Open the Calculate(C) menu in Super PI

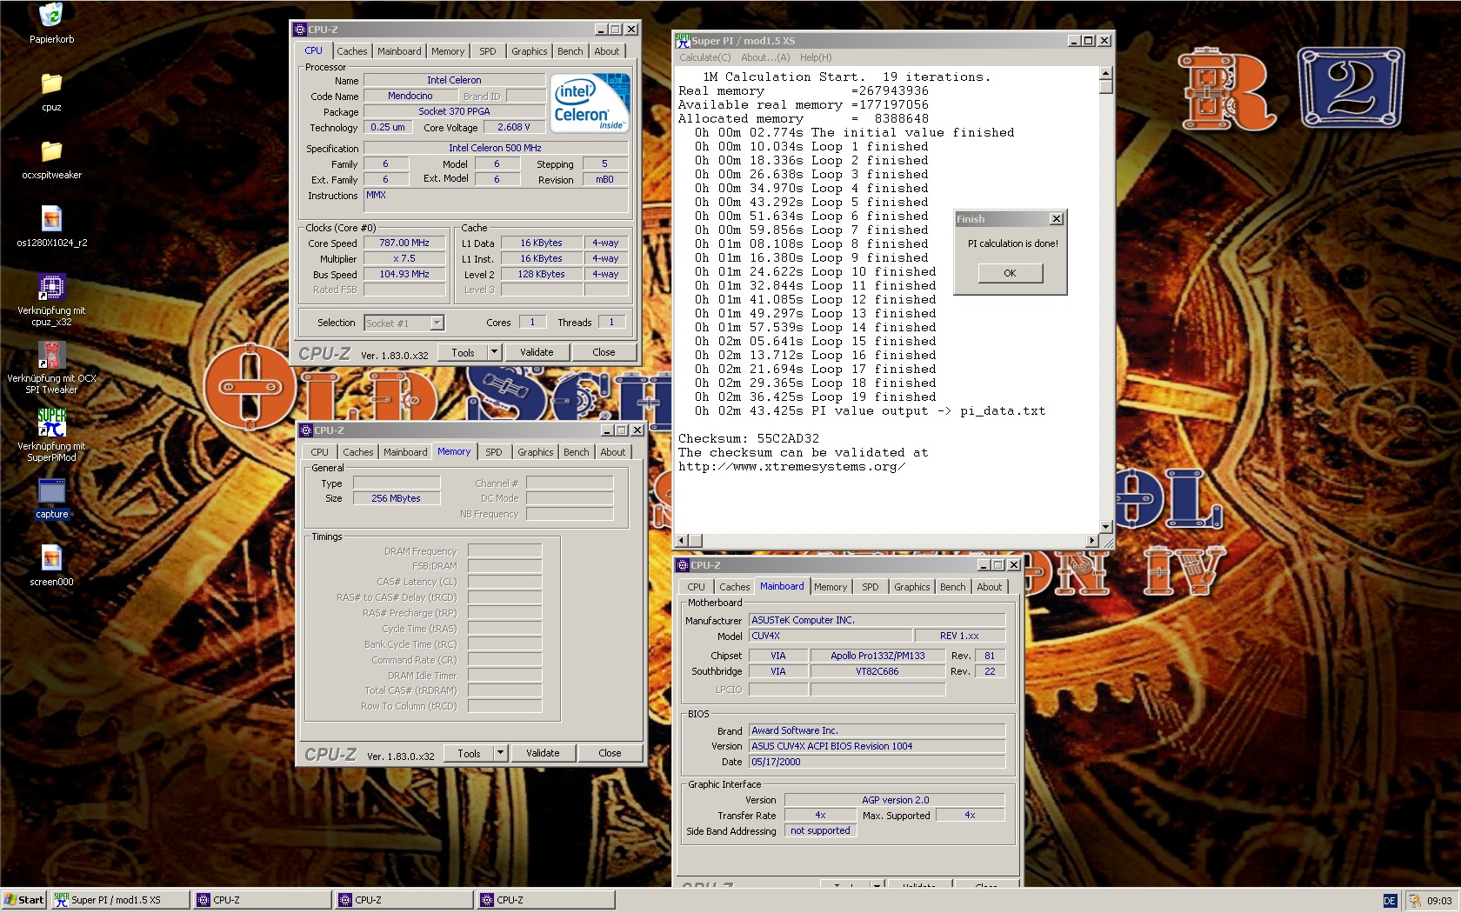point(705,57)
